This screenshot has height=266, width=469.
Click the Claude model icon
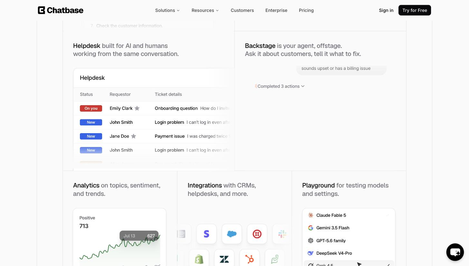(311, 215)
